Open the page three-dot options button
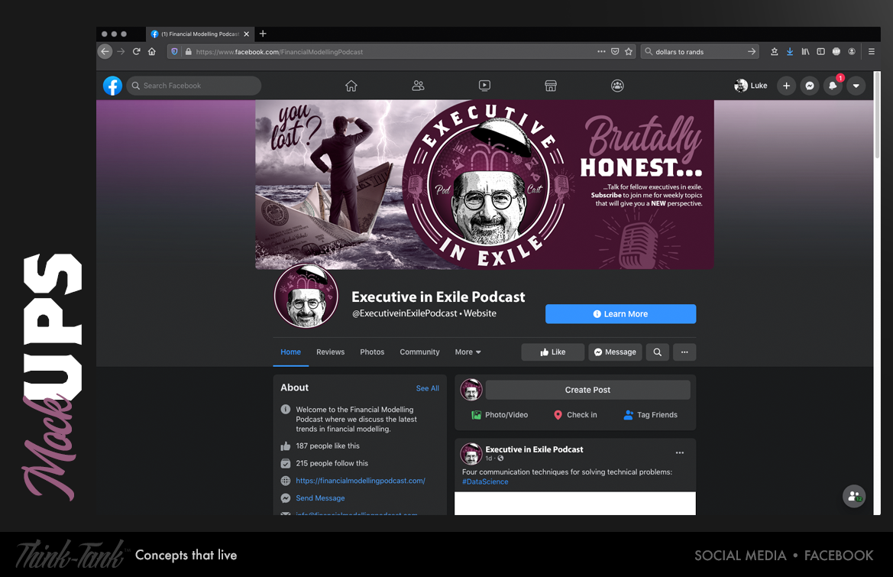The image size is (893, 577). point(684,352)
